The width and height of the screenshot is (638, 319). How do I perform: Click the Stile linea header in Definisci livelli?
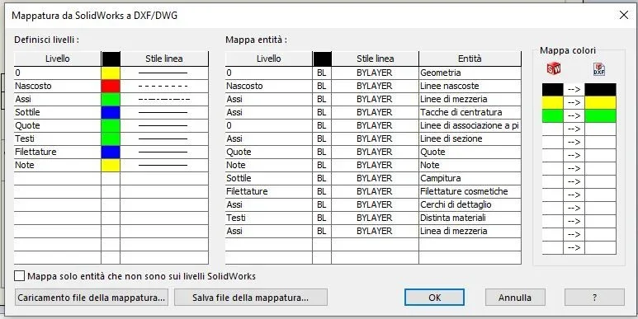coord(164,59)
